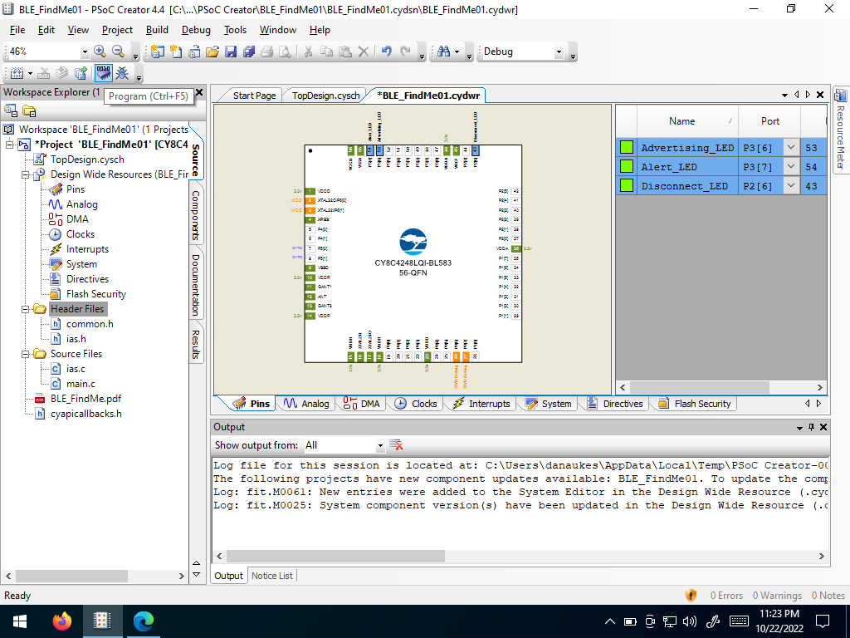Click the Zoom Out magnifier icon
This screenshot has width=850, height=638.
pos(118,52)
